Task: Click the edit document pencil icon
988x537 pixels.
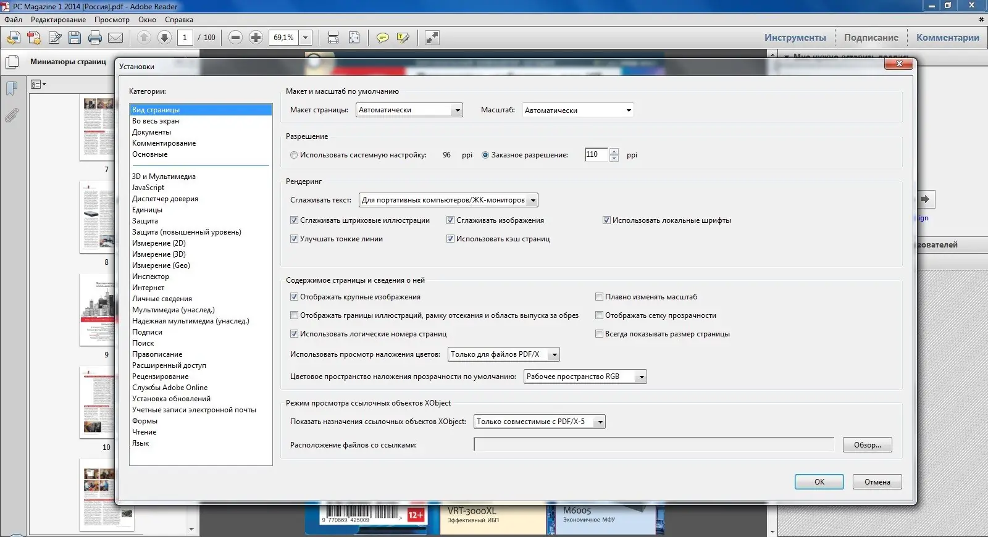Action: click(x=55, y=38)
